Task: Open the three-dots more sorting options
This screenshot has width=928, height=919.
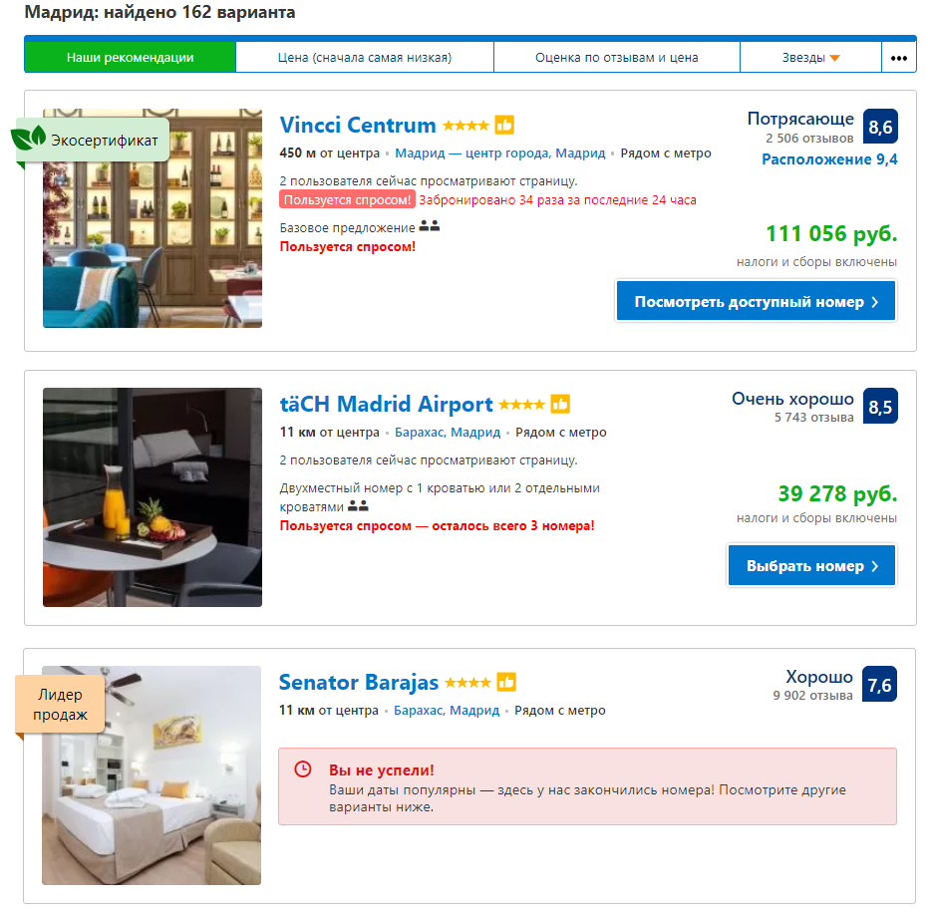Action: pyautogui.click(x=898, y=58)
